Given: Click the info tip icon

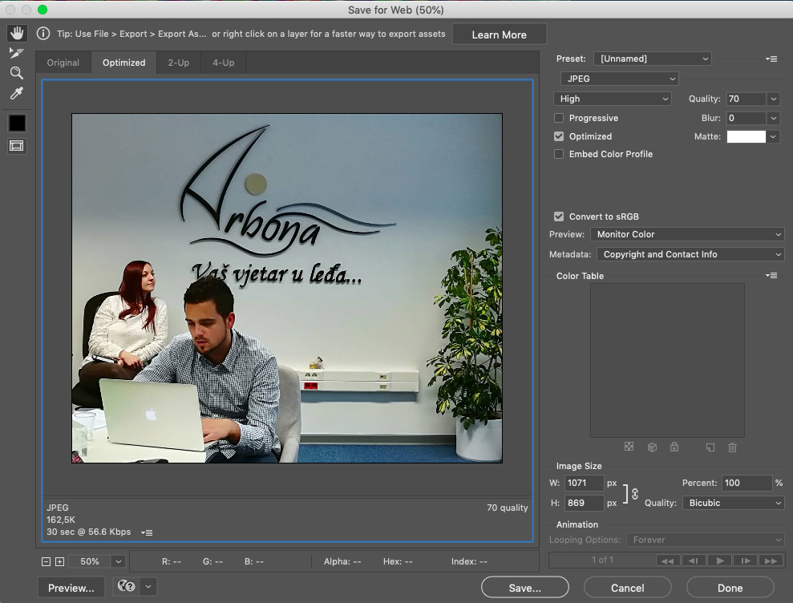Looking at the screenshot, I should click(43, 34).
